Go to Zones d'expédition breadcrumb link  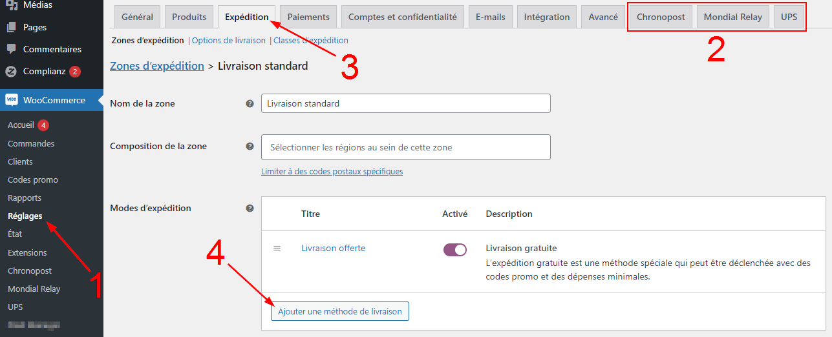click(157, 66)
